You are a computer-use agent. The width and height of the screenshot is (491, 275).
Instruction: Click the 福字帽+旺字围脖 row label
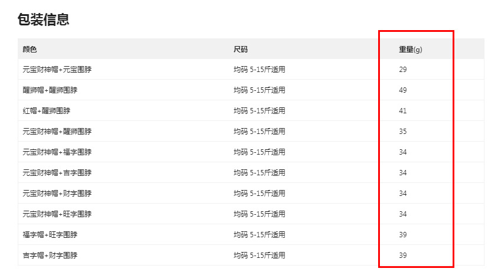click(50, 235)
